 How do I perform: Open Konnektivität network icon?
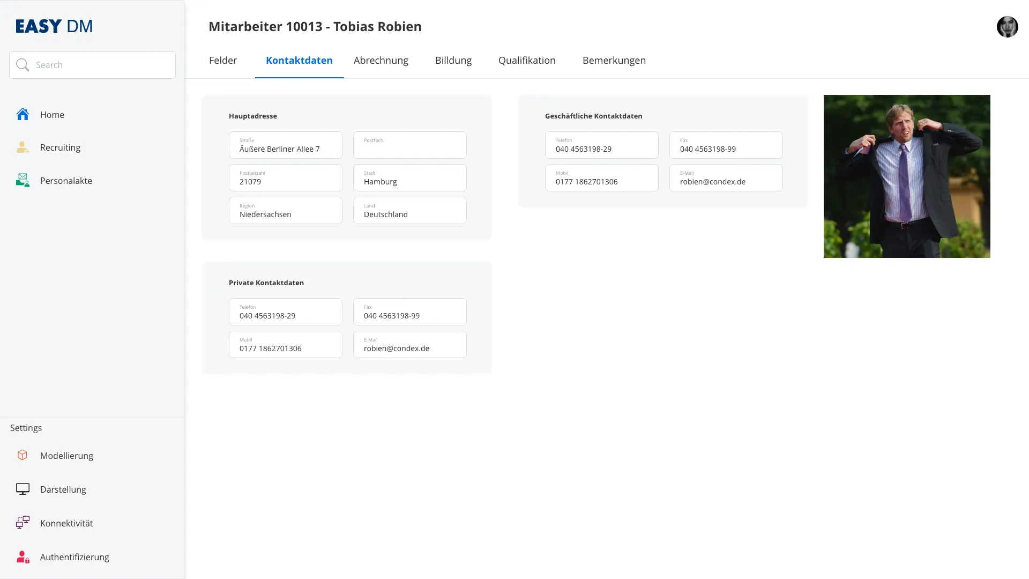coord(23,523)
